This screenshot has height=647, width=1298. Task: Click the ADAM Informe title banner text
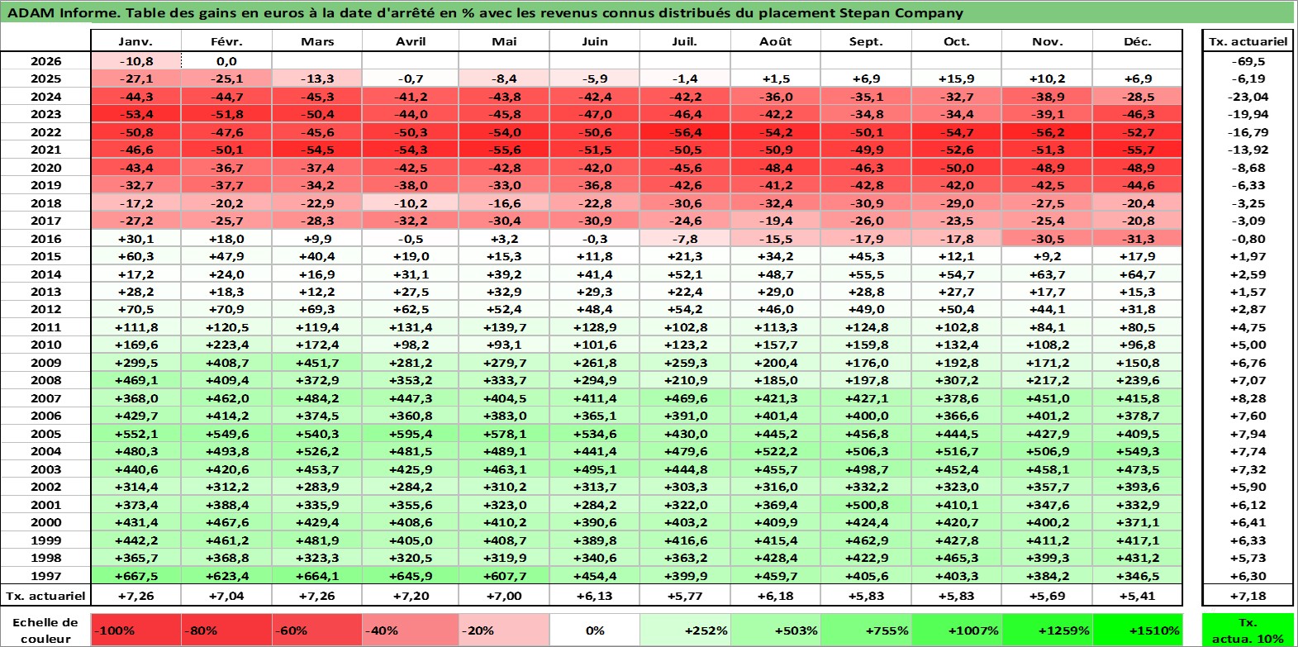[485, 12]
